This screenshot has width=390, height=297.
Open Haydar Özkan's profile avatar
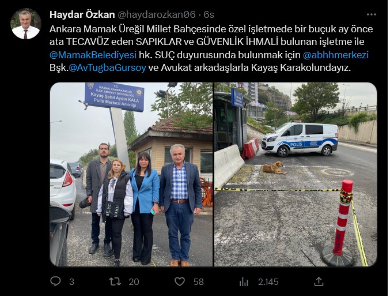point(25,24)
